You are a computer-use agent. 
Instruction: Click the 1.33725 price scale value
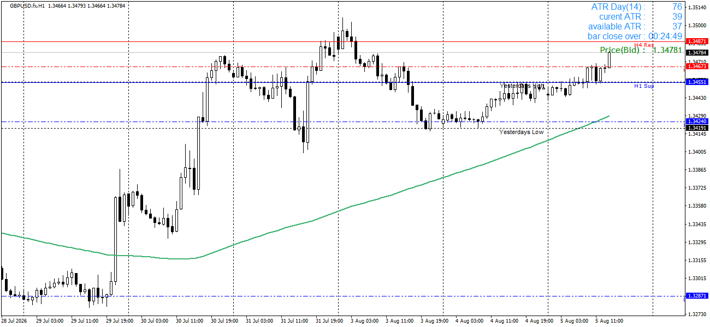point(697,188)
